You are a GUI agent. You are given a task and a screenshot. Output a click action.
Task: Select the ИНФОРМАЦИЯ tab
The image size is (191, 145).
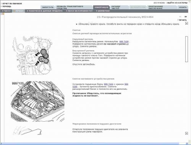coord(101,7)
